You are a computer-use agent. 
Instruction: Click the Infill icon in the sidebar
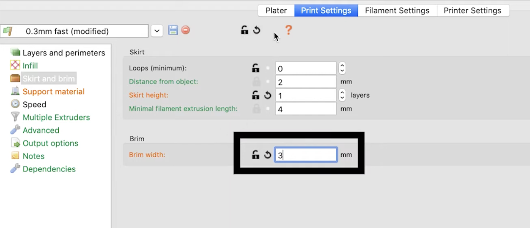(15, 65)
